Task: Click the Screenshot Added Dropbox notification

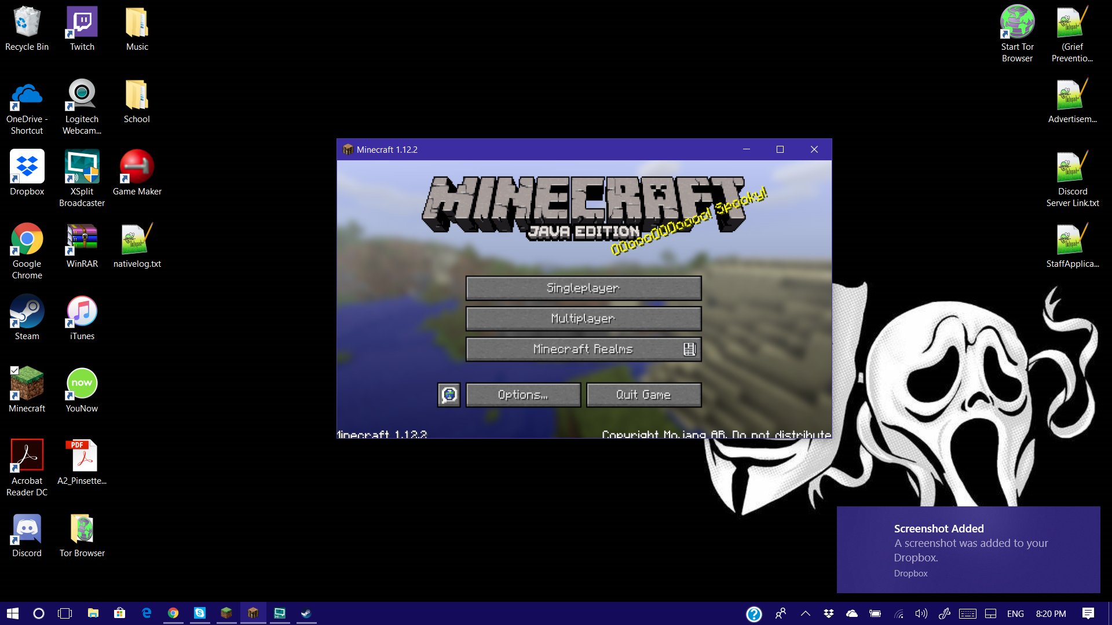Action: click(968, 549)
